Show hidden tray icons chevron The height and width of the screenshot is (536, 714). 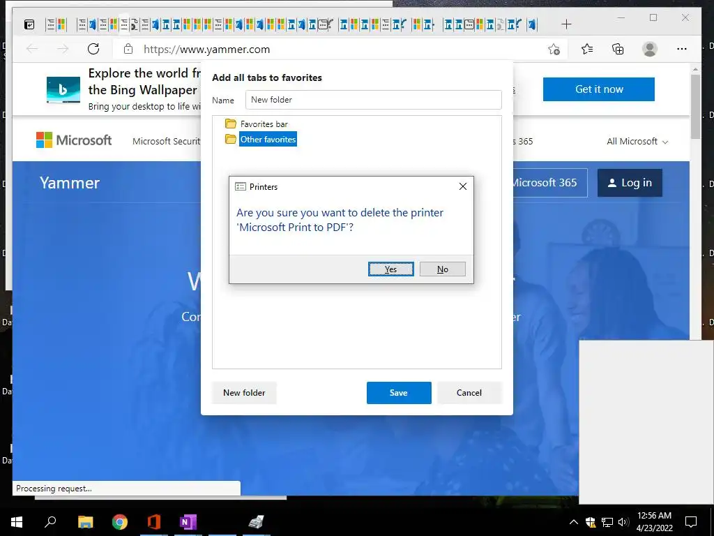pyautogui.click(x=574, y=522)
